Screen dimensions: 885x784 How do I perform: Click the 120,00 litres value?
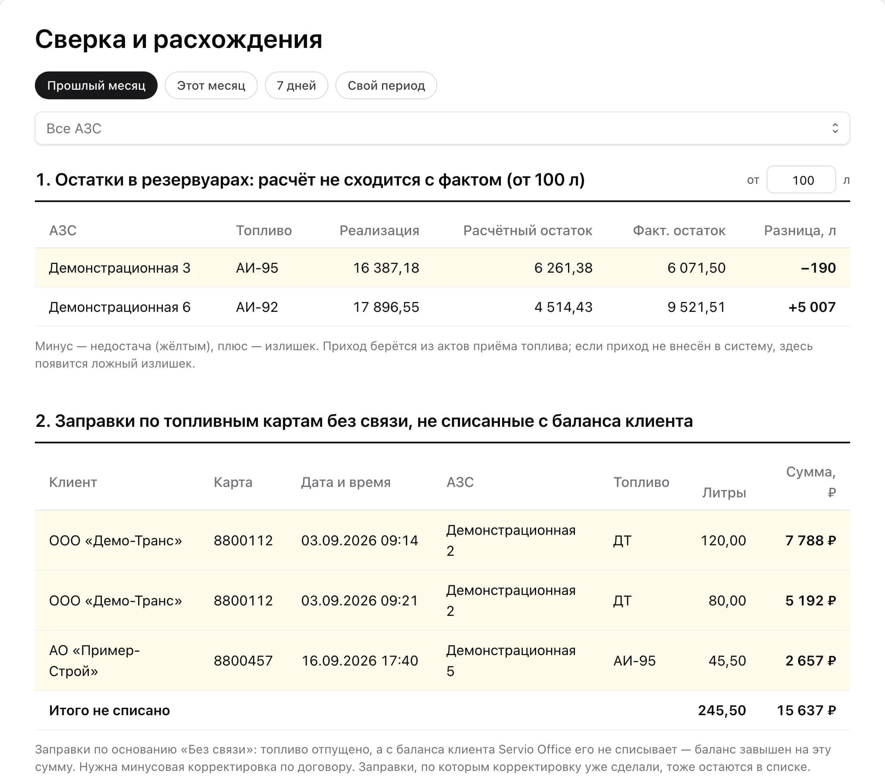(723, 541)
